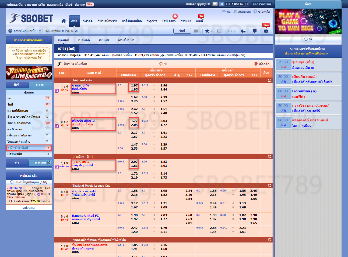Screen dimensions: 348x257
Task: Open the Live streaming video icon
Action: tap(266, 31)
